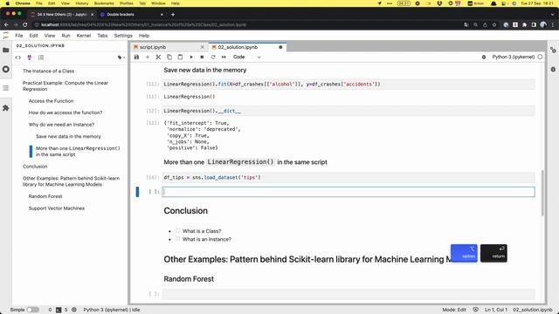Viewport: 559px width, 314px height.
Task: Open the Settings menu
Action: 123,36
